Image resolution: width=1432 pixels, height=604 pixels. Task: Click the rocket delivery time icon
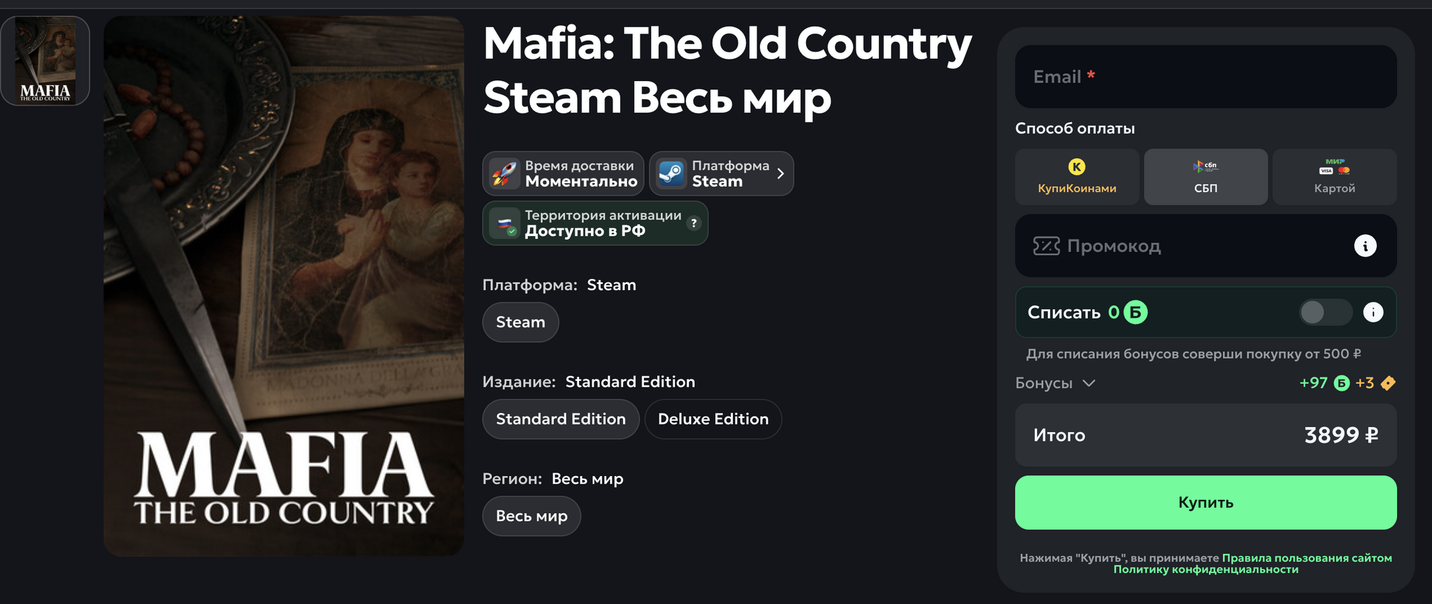tap(504, 173)
